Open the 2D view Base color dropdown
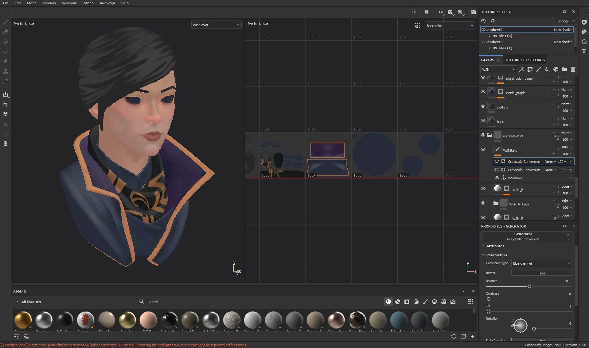The image size is (589, 348). (450, 26)
